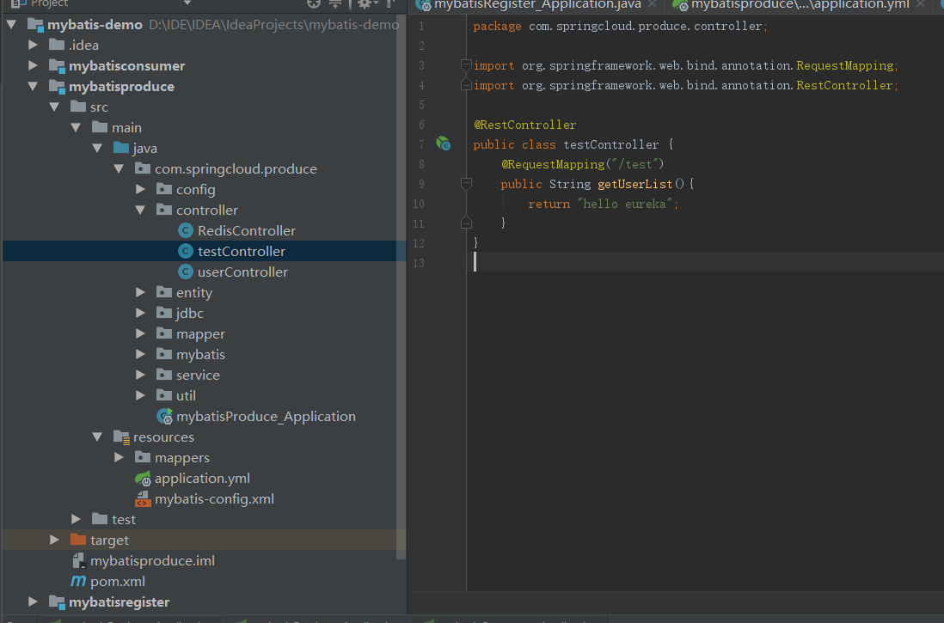This screenshot has width=944, height=623.
Task: Expand the mapper package arrow
Action: [x=140, y=333]
